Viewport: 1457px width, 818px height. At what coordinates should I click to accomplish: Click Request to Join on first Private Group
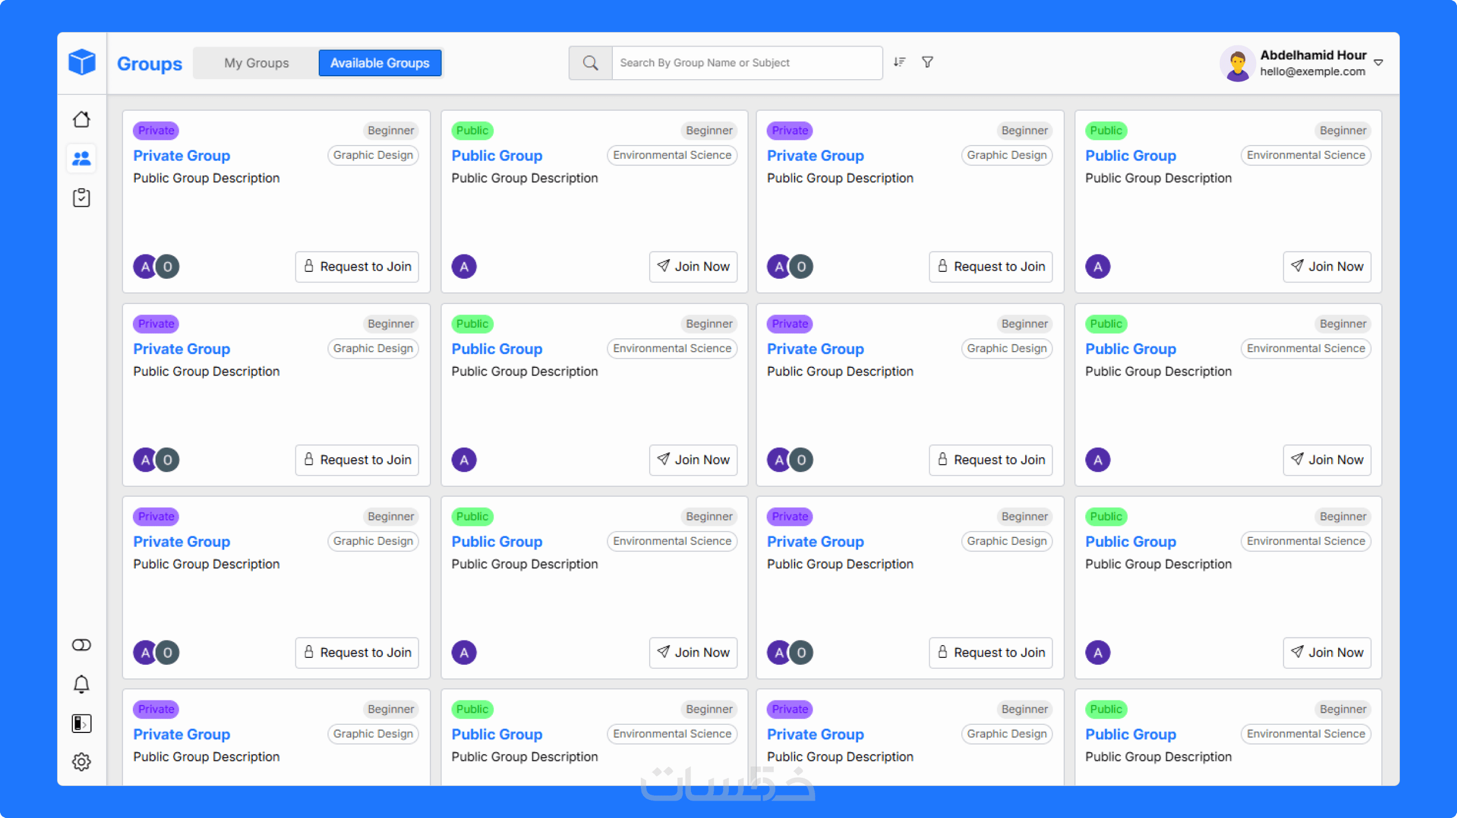(x=357, y=267)
